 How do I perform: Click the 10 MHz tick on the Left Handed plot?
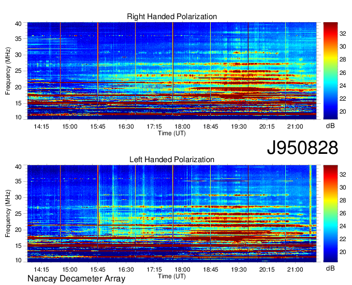click(x=19, y=260)
